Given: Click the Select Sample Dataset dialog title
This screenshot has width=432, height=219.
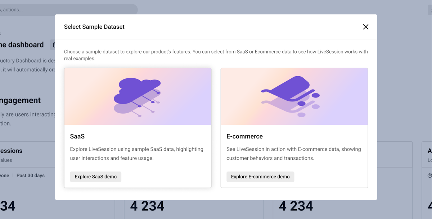Looking at the screenshot, I should pyautogui.click(x=94, y=27).
